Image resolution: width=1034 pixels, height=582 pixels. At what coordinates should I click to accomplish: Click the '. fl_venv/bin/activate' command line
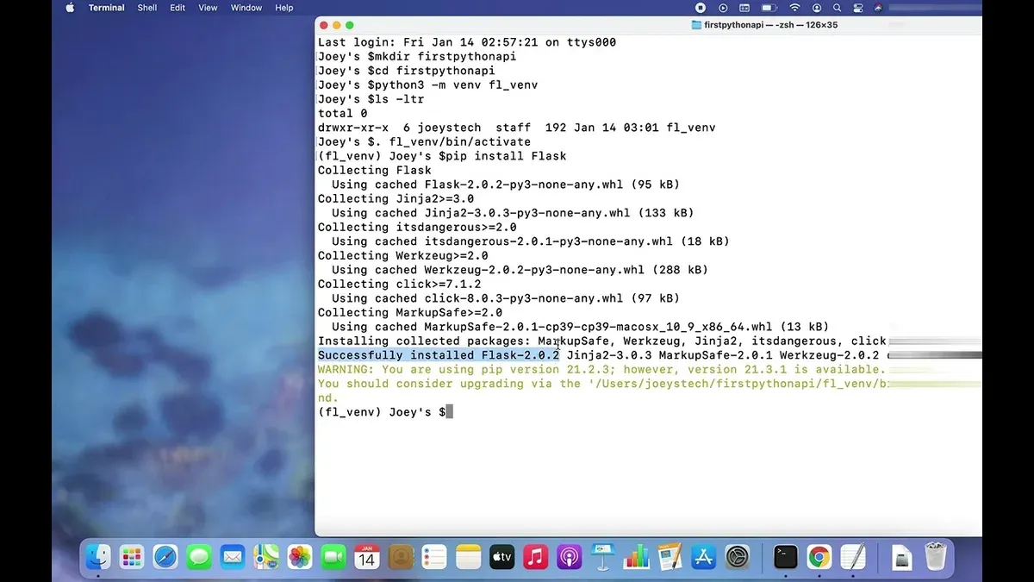[425, 141]
